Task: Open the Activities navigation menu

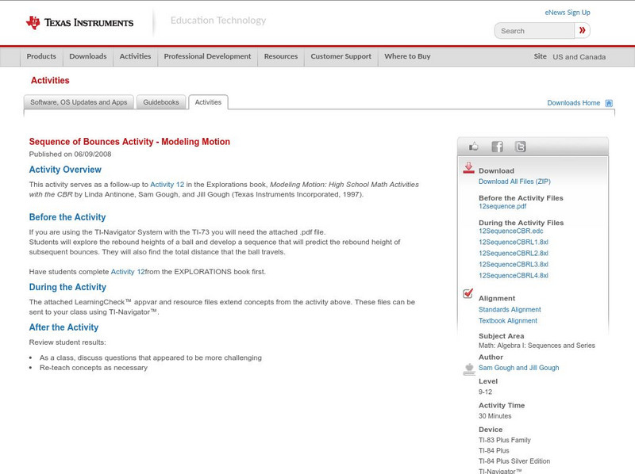Action: click(x=135, y=56)
